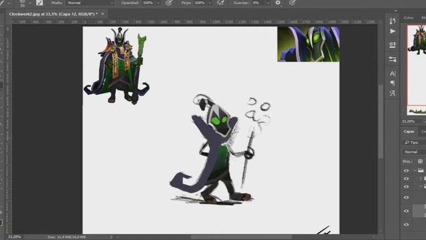This screenshot has height=240, width=426.
Task: Toggle third layer row eye icon
Action: [407, 187]
